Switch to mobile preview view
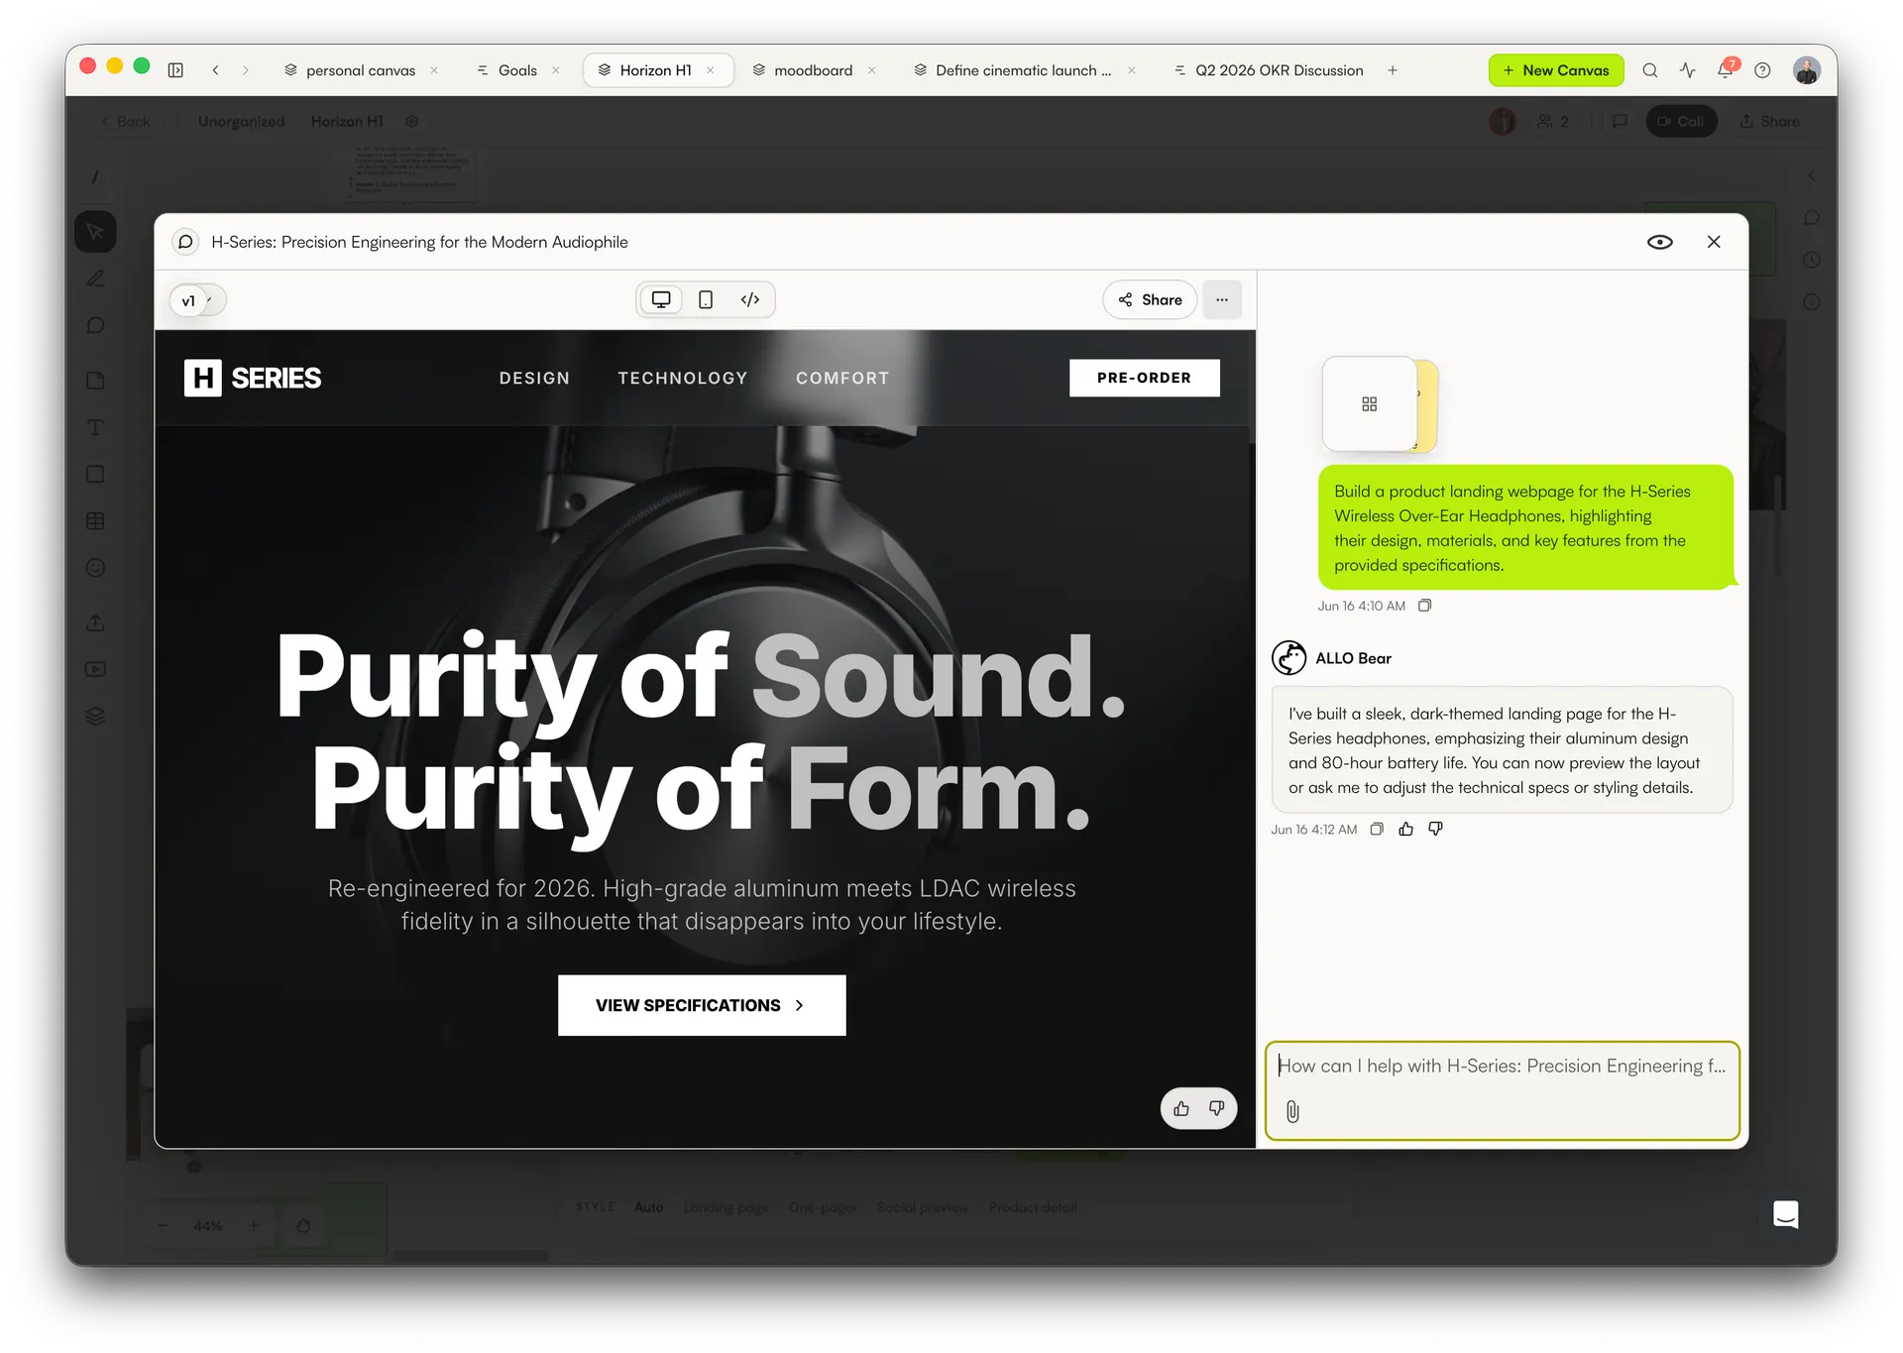Screen dimensions: 1903x1353 [706, 299]
